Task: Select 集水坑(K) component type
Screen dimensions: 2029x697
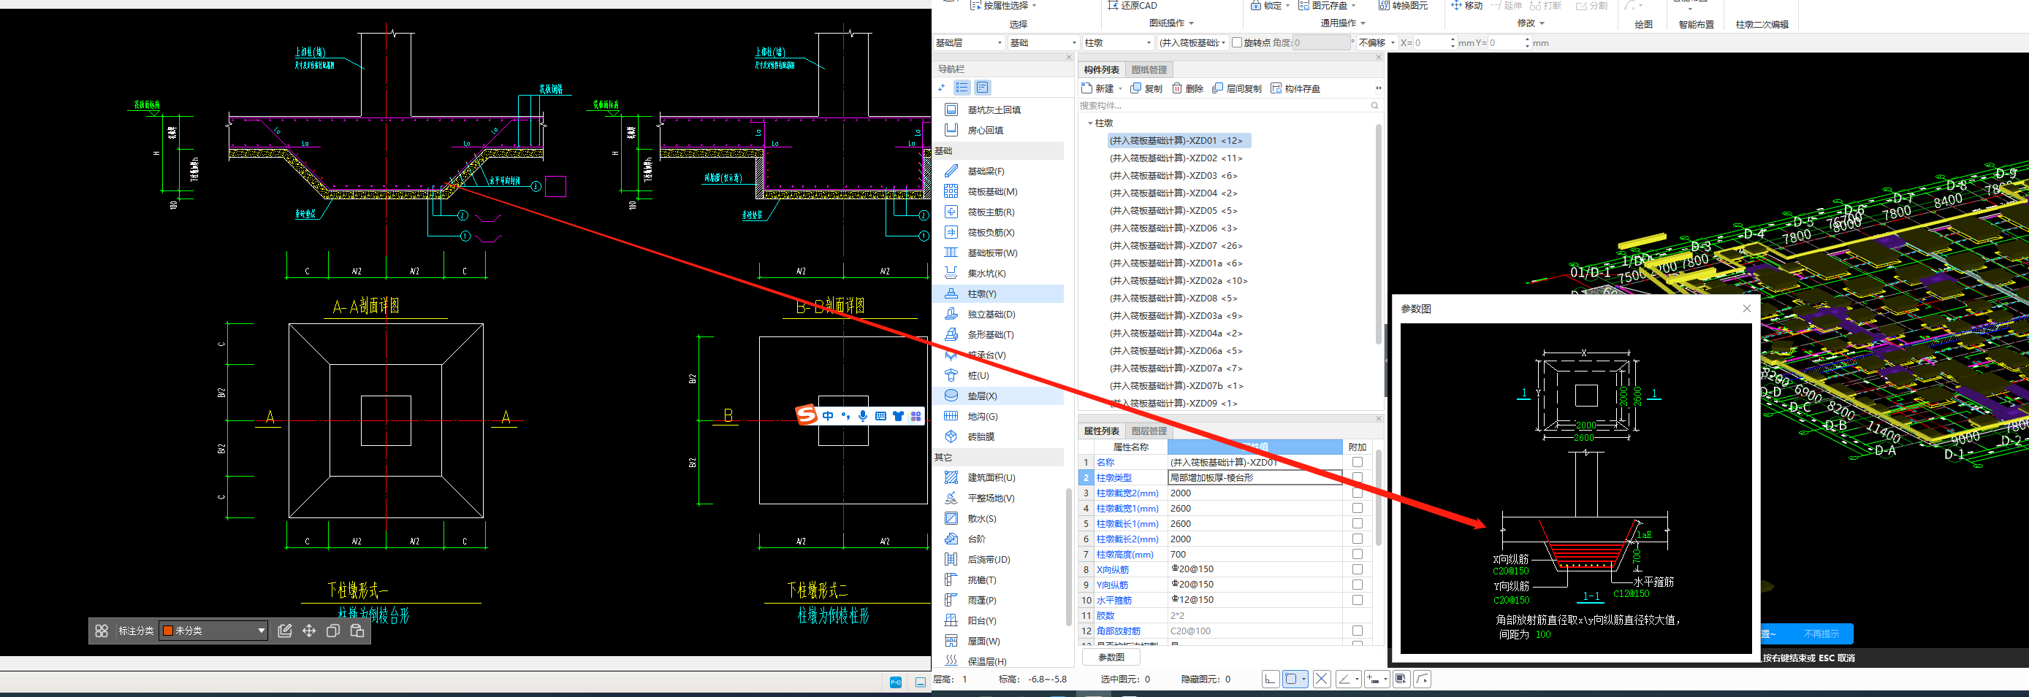Action: [x=986, y=273]
